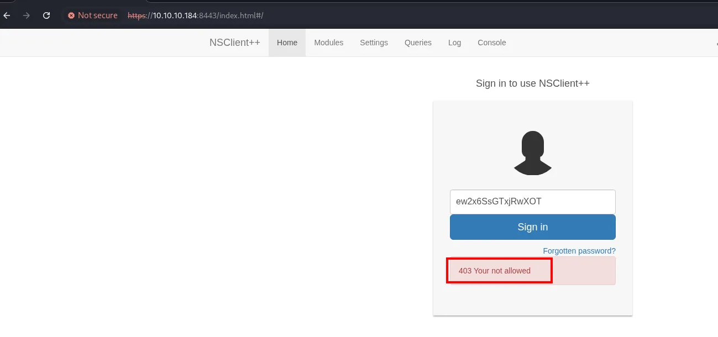Open the Queries menu item
Image resolution: width=718 pixels, height=337 pixels.
click(418, 43)
